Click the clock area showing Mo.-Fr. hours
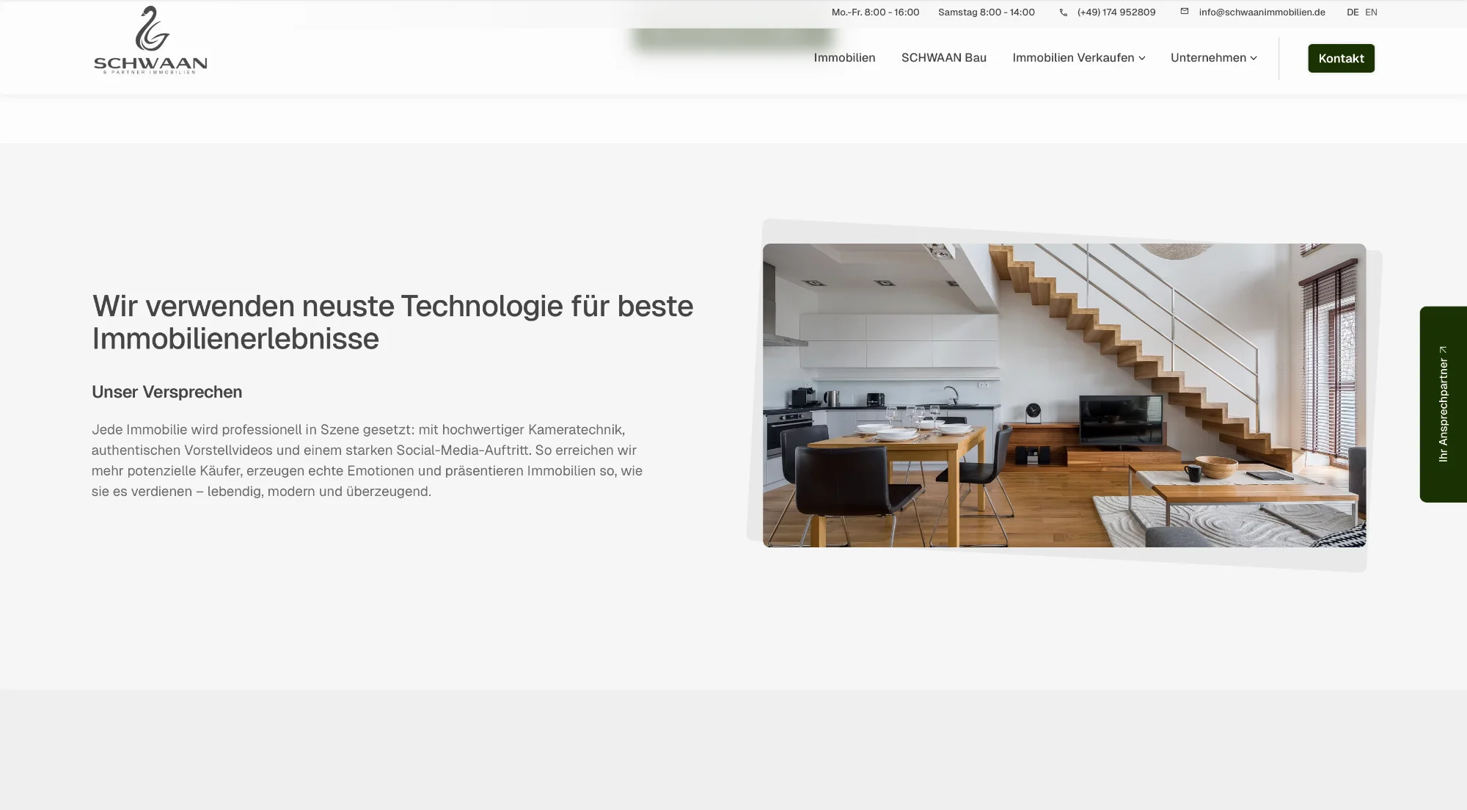 (875, 12)
